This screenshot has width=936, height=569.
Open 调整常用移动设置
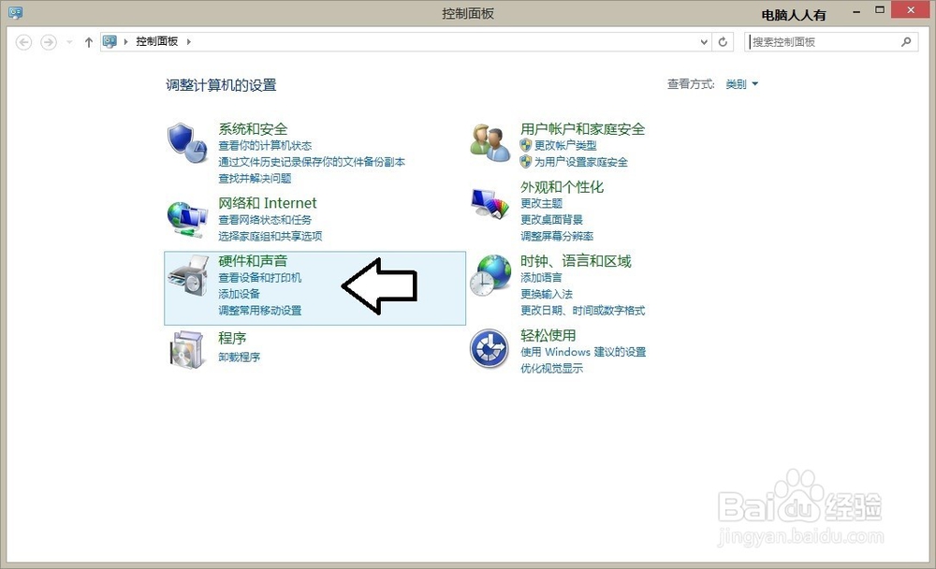[259, 311]
